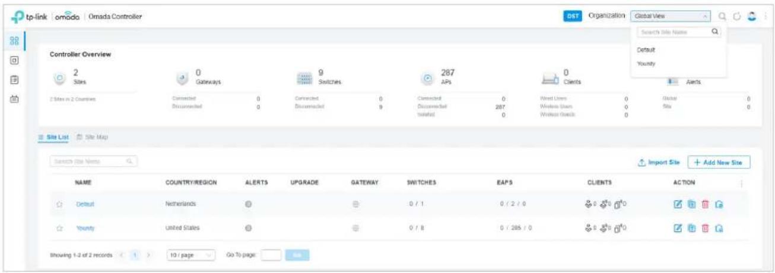Click the export icon for Default site
The width and height of the screenshot is (775, 273).
pos(719,204)
